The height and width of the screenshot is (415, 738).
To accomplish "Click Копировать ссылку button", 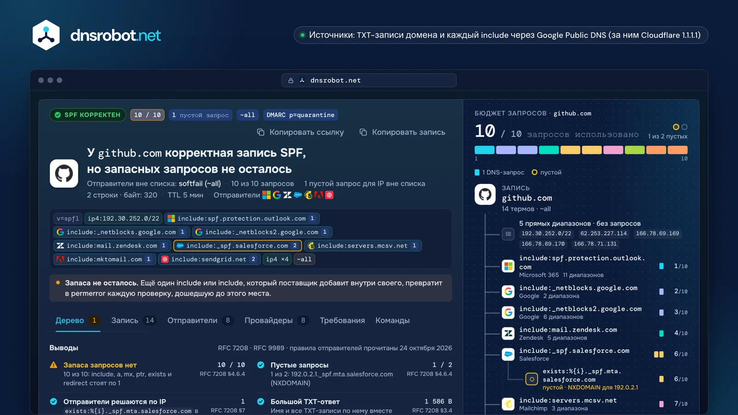I will pyautogui.click(x=300, y=132).
